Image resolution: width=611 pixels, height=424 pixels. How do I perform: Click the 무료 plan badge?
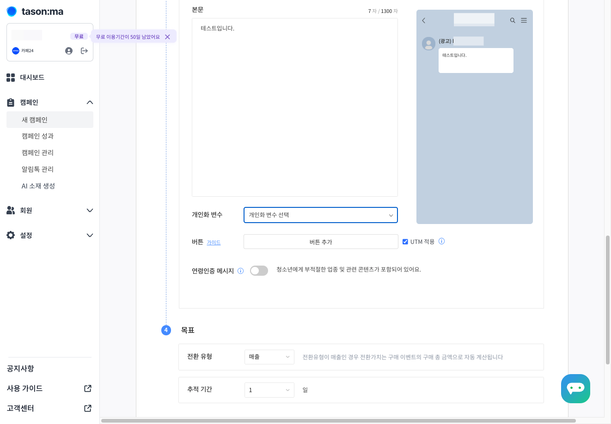[79, 36]
